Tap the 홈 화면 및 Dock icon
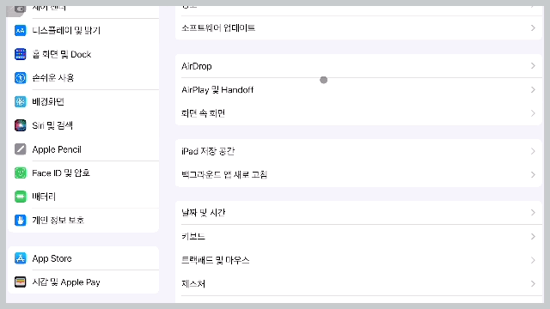The height and width of the screenshot is (309, 550). point(21,54)
